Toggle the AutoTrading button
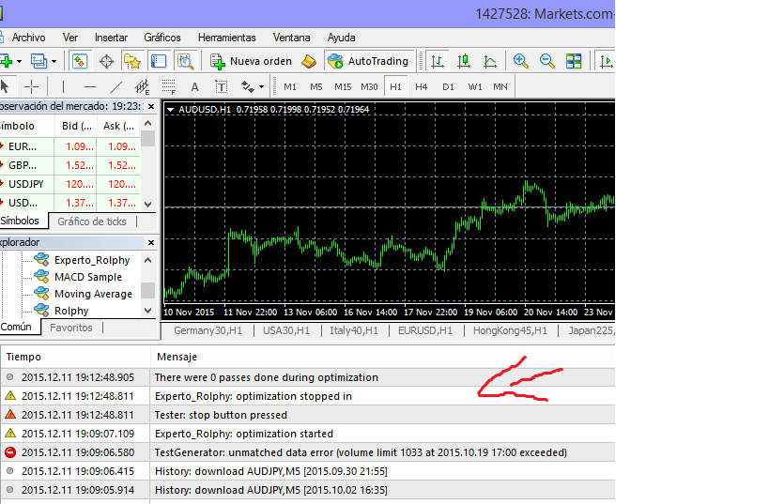The image size is (769, 504). pos(369,61)
